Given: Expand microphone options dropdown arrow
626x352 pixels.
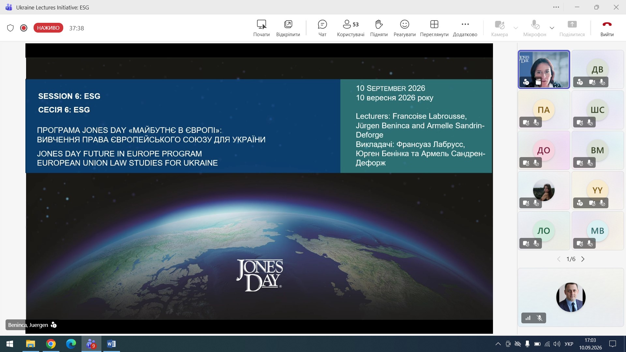Looking at the screenshot, I should pyautogui.click(x=552, y=28).
